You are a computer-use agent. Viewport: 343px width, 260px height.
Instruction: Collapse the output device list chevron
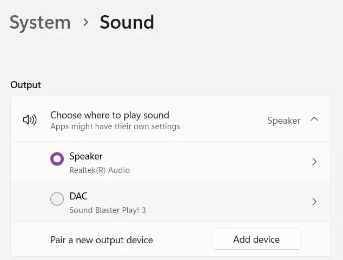coord(314,119)
